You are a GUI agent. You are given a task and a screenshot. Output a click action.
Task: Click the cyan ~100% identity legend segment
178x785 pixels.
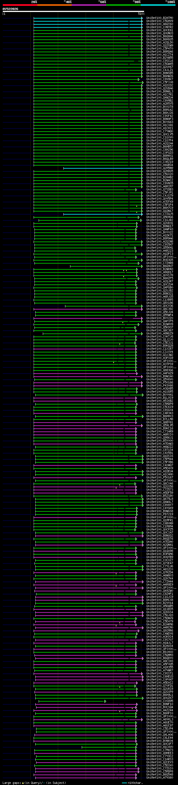[x=158, y=5]
